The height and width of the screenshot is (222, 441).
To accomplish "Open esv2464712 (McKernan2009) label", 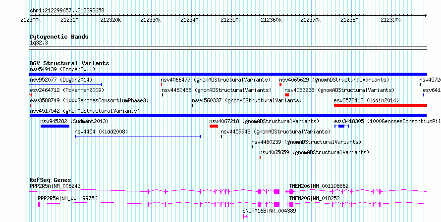I will pos(67,90).
